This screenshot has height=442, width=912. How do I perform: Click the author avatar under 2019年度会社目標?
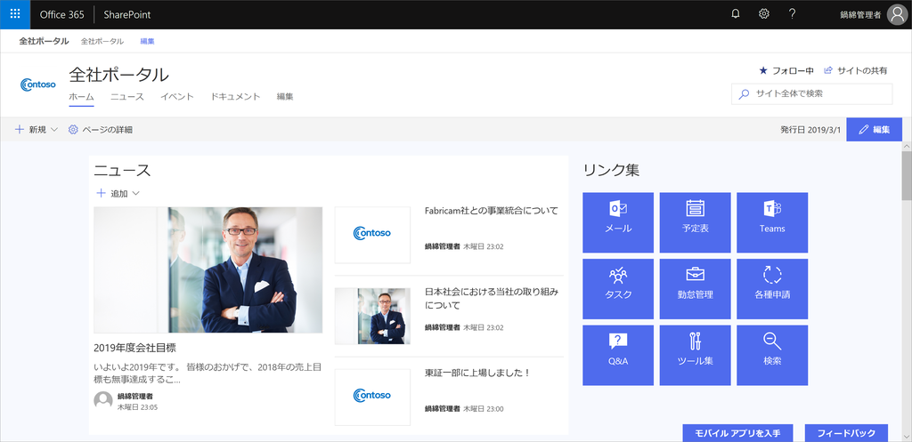(103, 401)
